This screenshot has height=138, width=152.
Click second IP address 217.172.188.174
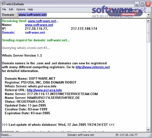[84, 29]
